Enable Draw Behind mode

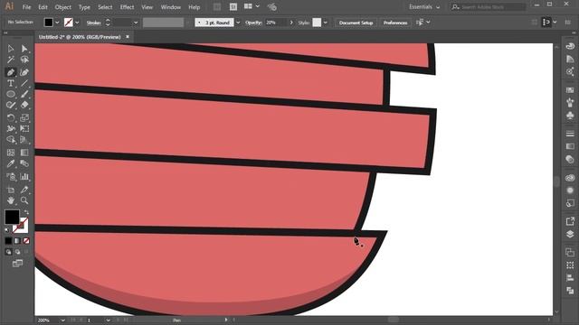(17, 252)
